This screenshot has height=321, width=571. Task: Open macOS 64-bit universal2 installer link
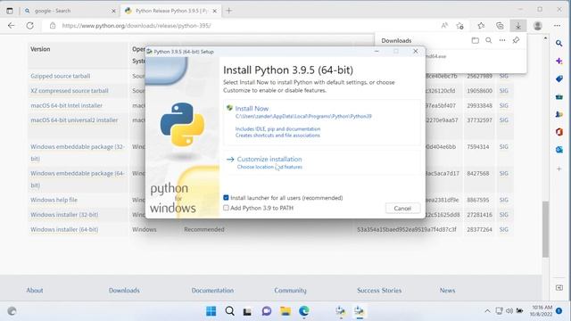74,120
